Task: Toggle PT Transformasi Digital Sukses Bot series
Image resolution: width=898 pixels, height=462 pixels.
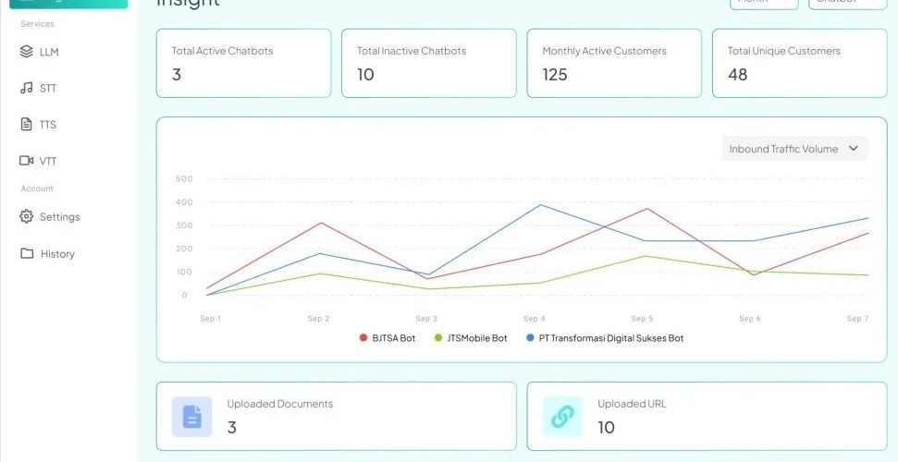Action: (604, 338)
